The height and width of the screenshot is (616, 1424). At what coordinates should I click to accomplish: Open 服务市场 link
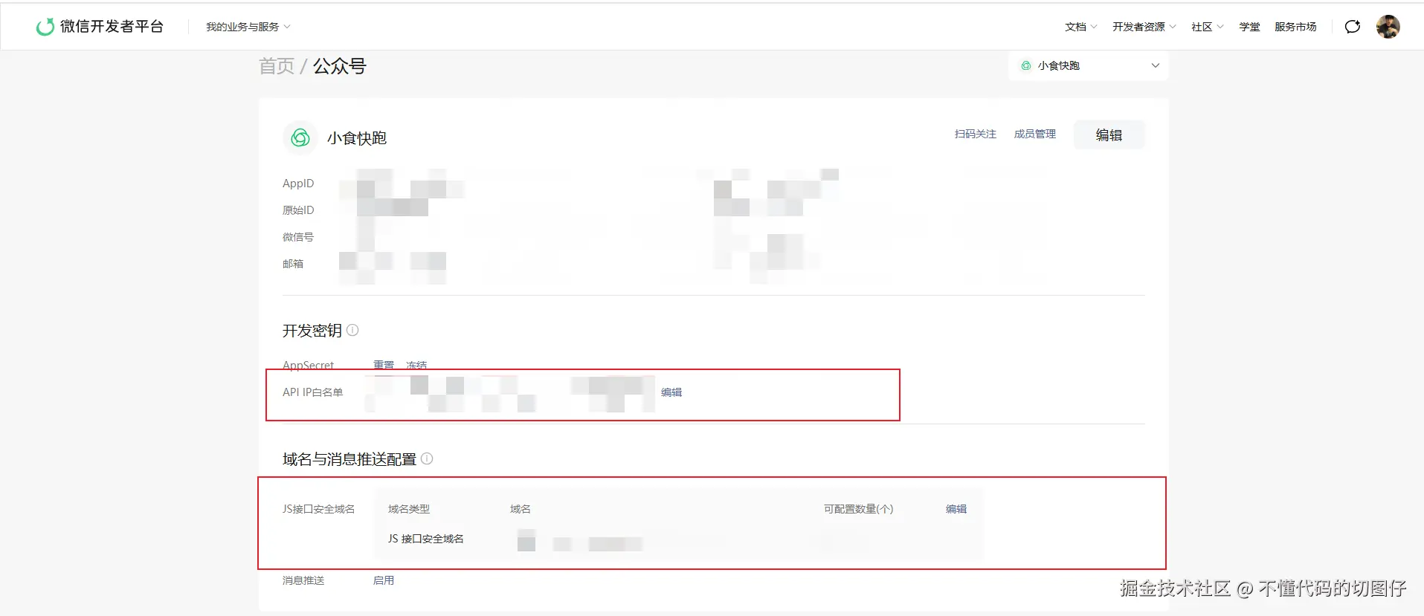[1295, 27]
